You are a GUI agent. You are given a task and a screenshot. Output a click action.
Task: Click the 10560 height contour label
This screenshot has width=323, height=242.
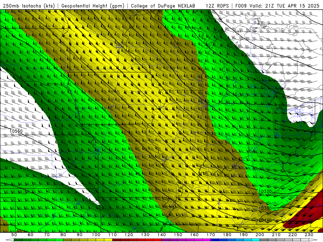[16, 131]
